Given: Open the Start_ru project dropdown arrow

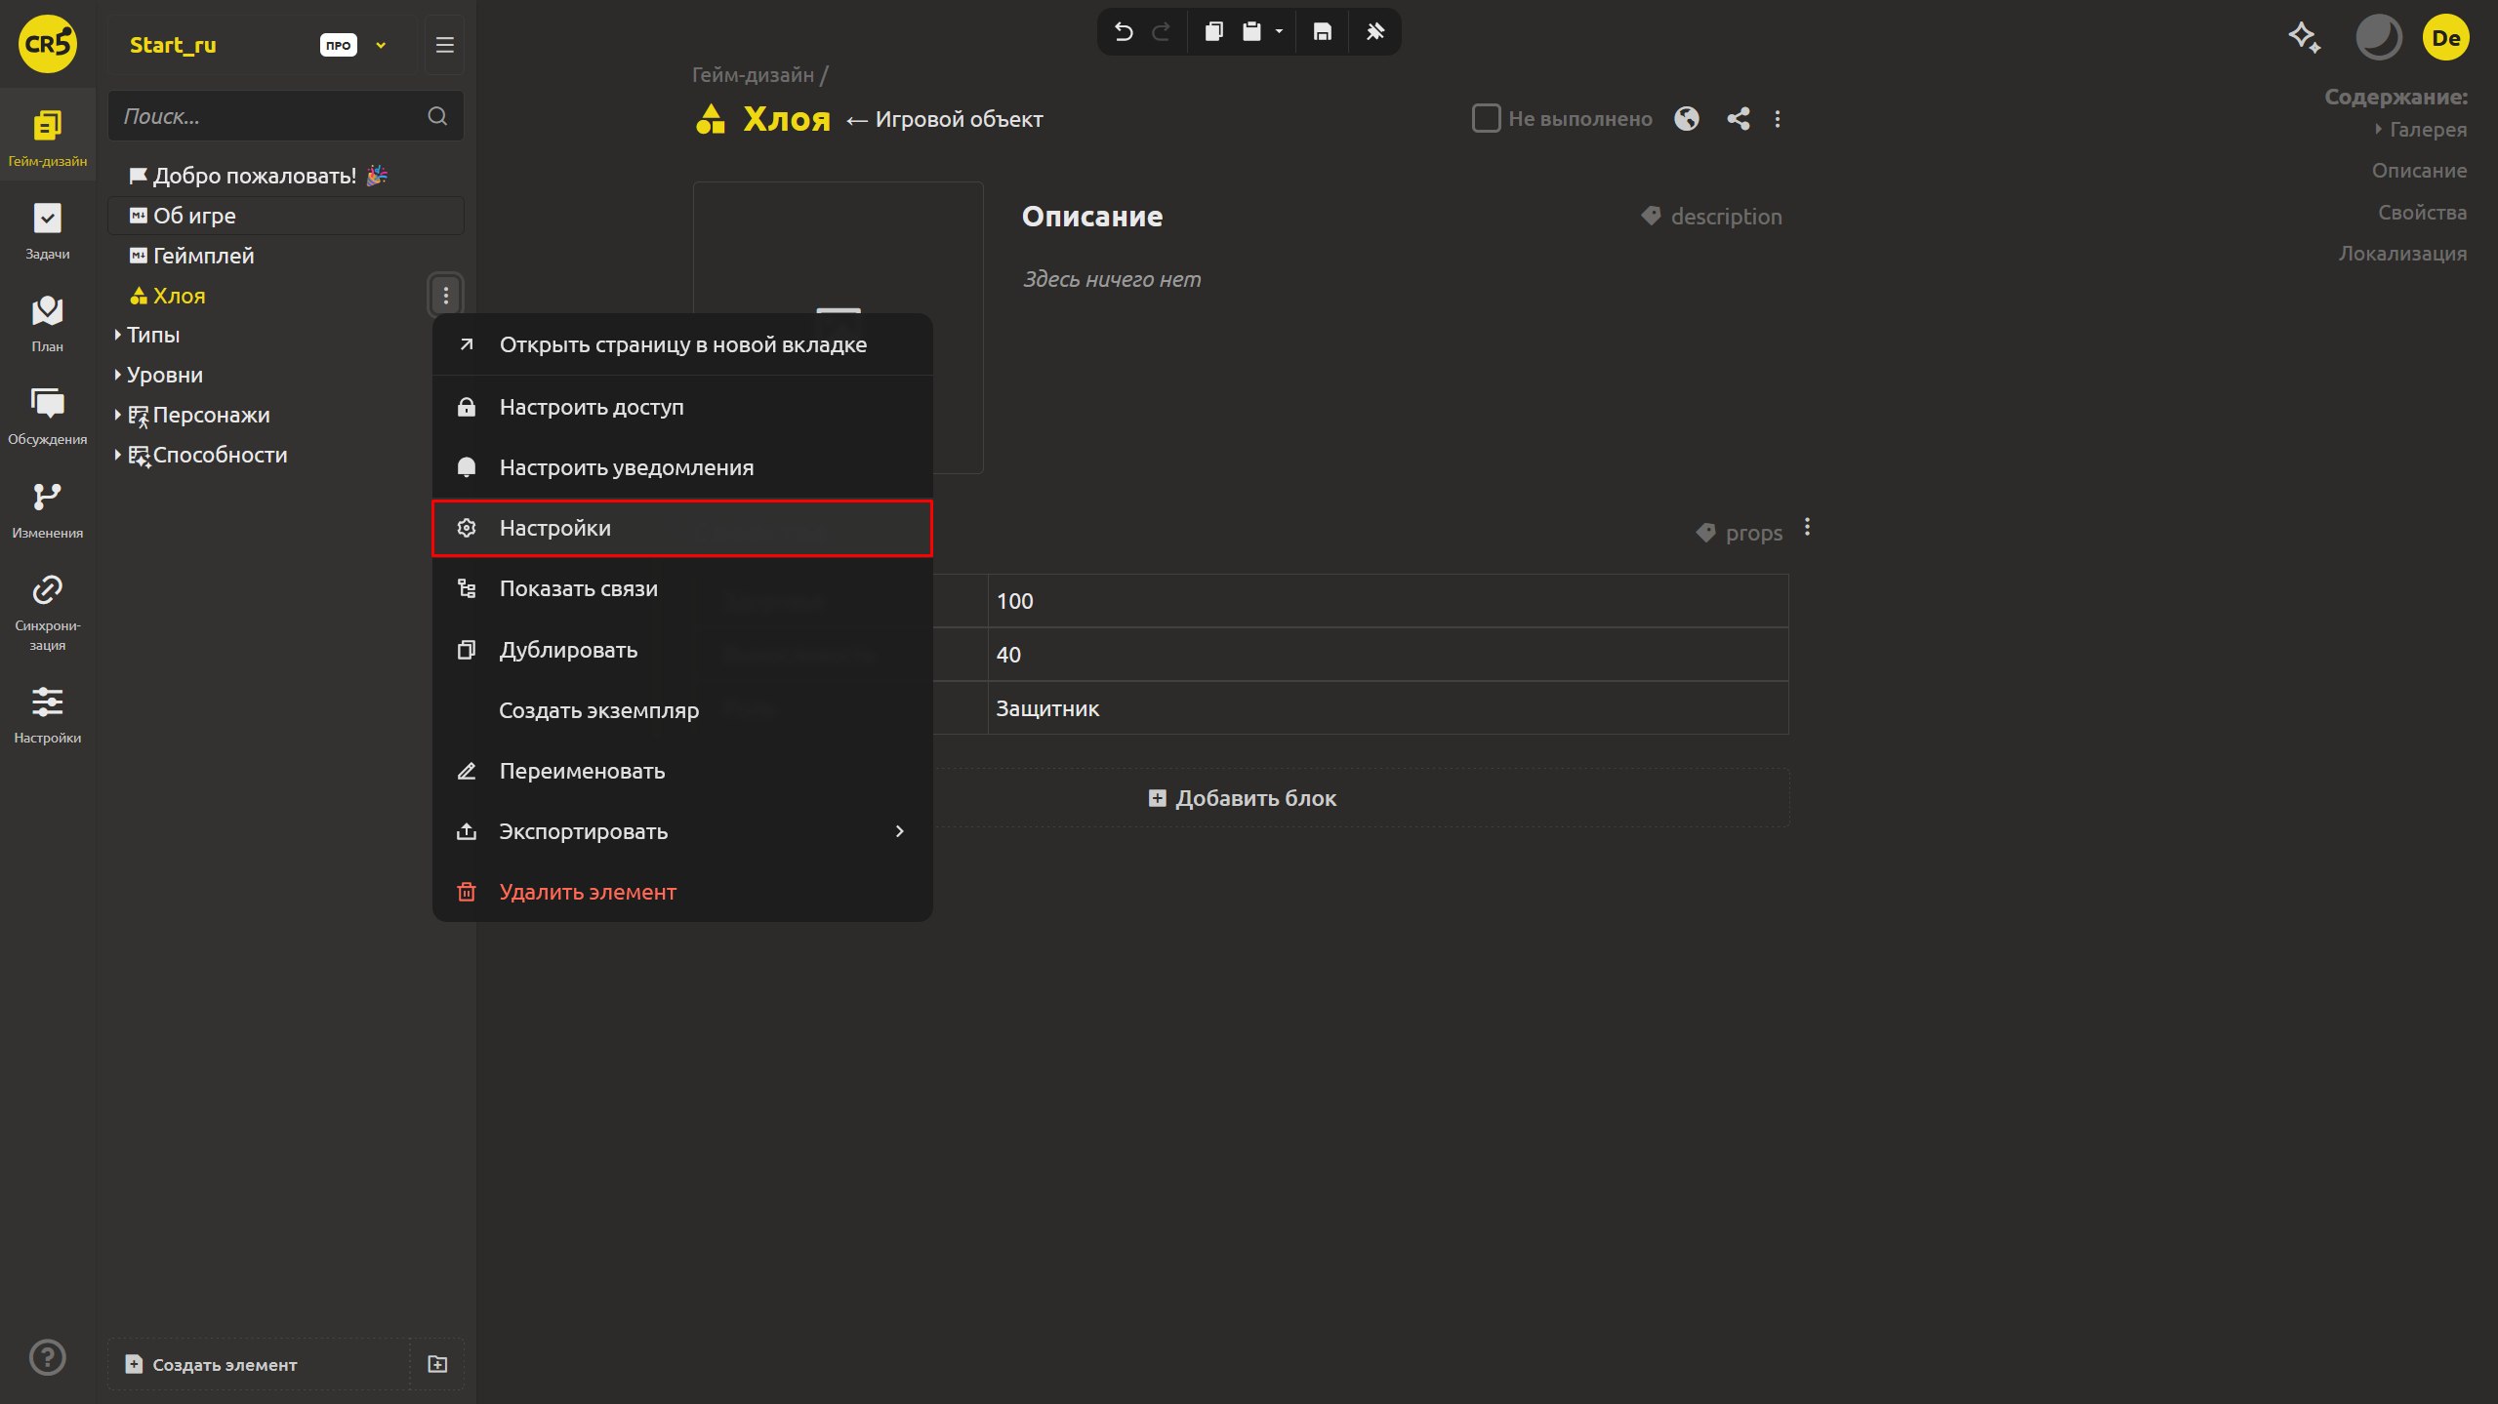Looking at the screenshot, I should [381, 45].
